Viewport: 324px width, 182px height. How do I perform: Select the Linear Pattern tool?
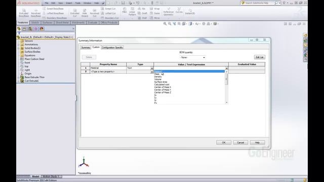click(x=132, y=12)
